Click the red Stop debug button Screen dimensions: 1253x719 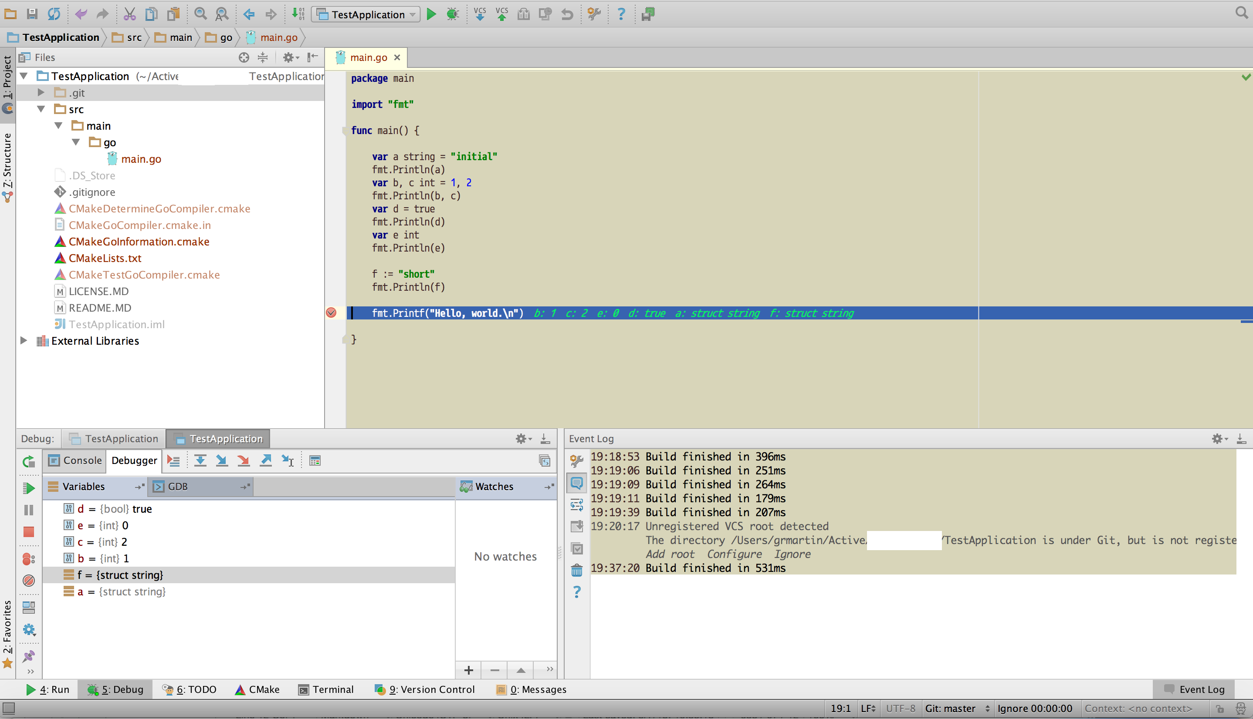(29, 532)
